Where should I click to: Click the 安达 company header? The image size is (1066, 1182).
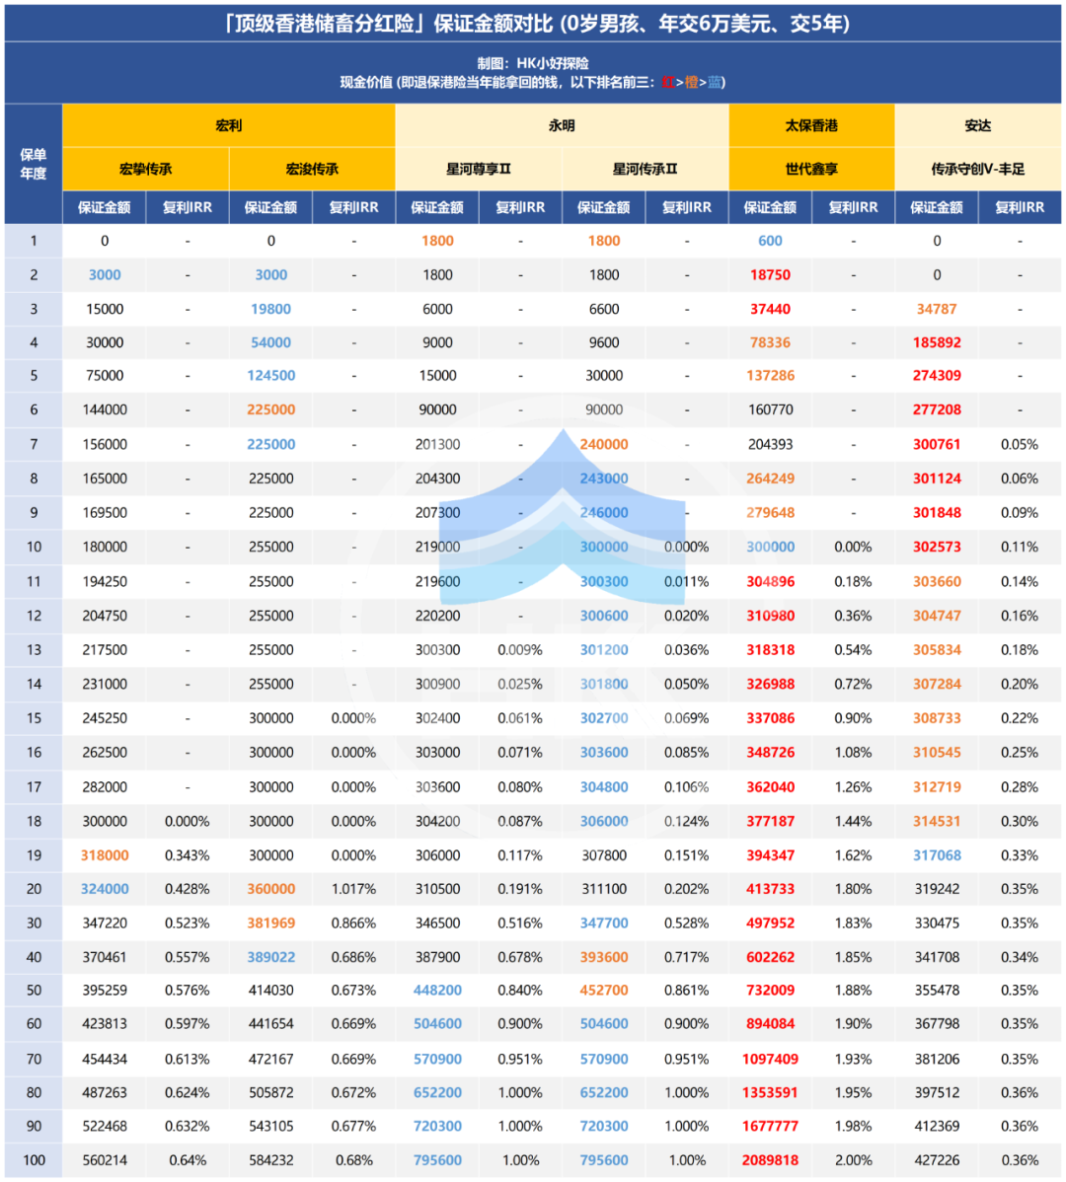click(977, 125)
